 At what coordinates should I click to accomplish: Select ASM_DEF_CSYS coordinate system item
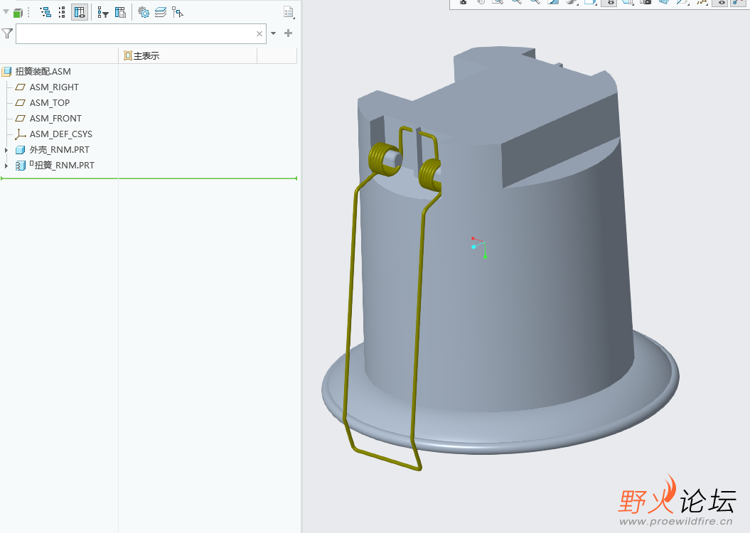click(60, 134)
